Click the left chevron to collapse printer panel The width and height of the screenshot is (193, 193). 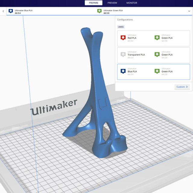(3, 11)
